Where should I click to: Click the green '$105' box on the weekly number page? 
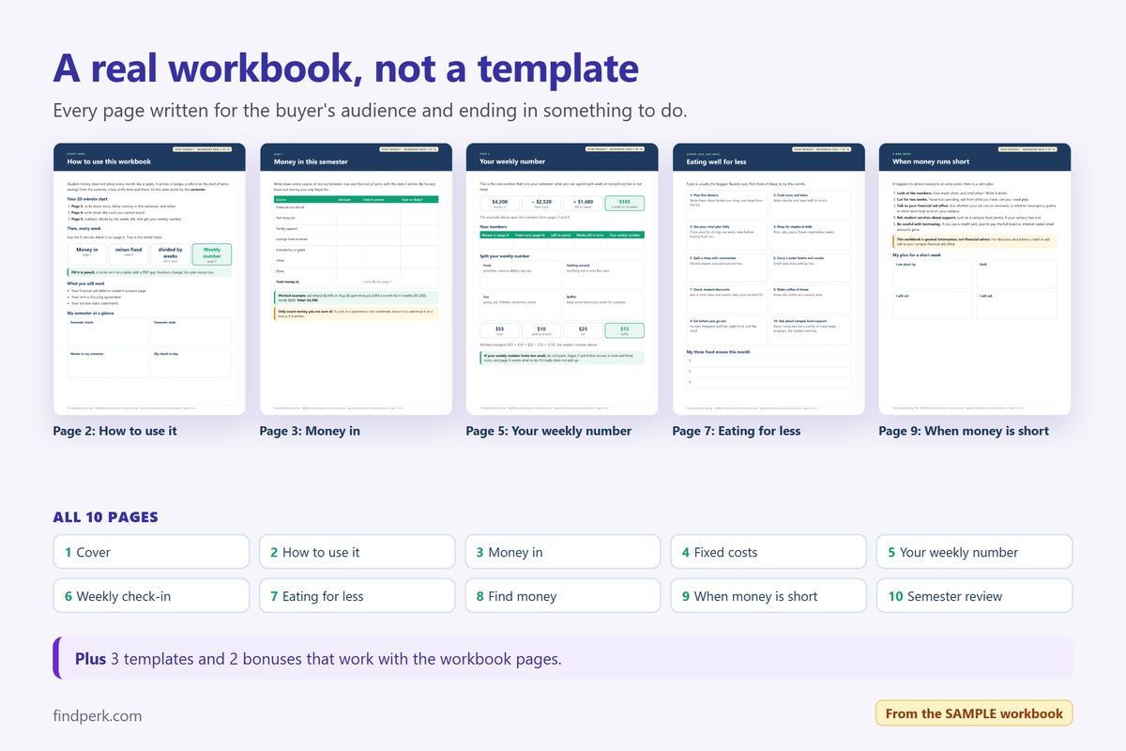[x=624, y=204]
